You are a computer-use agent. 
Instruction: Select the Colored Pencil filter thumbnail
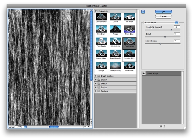click(101, 17)
